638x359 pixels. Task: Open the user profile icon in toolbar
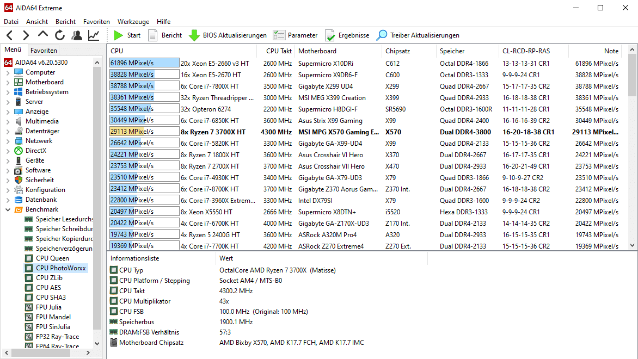tap(77, 35)
